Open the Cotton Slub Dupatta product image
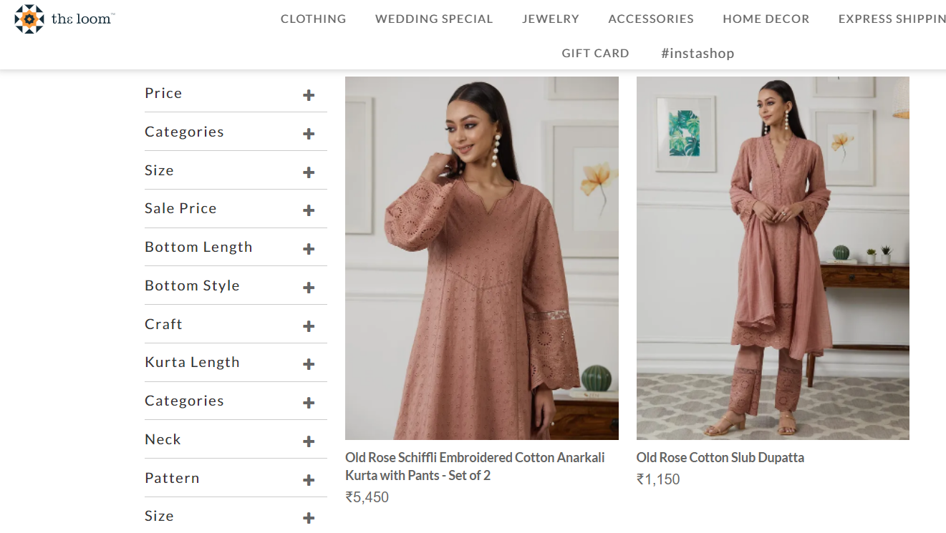 coord(773,258)
